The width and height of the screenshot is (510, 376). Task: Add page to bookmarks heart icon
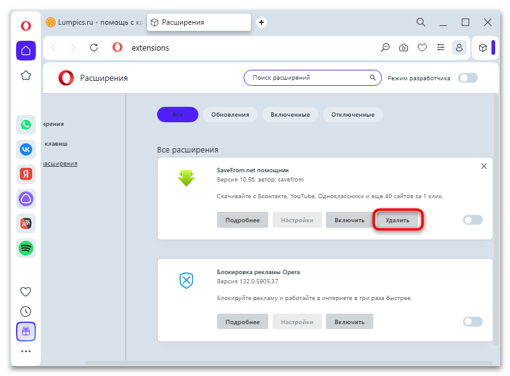point(422,48)
